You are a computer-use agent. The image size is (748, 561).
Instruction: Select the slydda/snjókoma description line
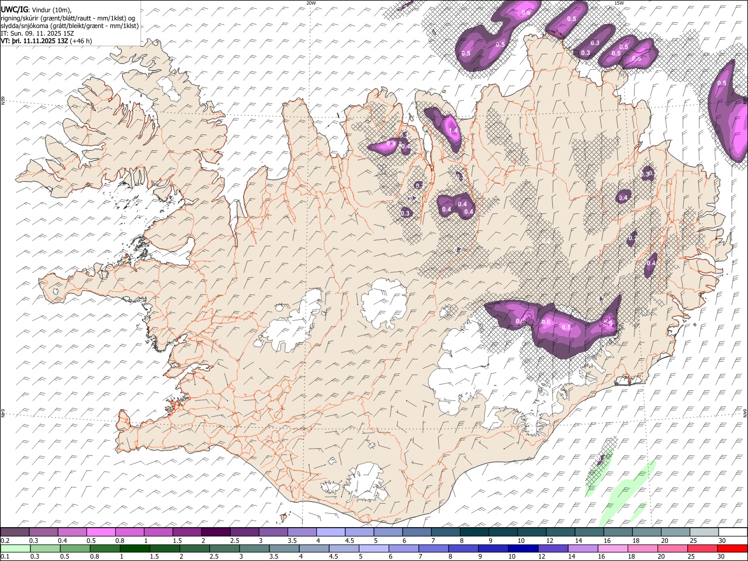tap(70, 26)
